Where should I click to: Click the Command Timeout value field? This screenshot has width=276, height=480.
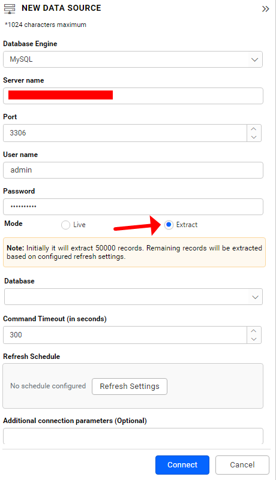(x=125, y=335)
